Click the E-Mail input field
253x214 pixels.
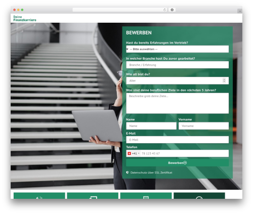coord(177,140)
